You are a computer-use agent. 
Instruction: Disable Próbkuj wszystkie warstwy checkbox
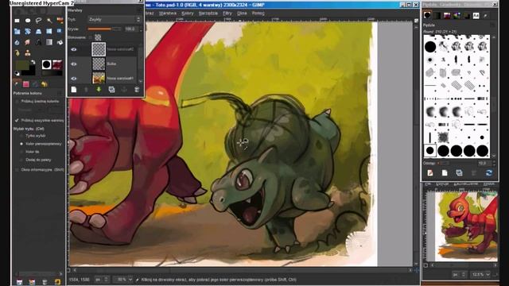pos(17,120)
